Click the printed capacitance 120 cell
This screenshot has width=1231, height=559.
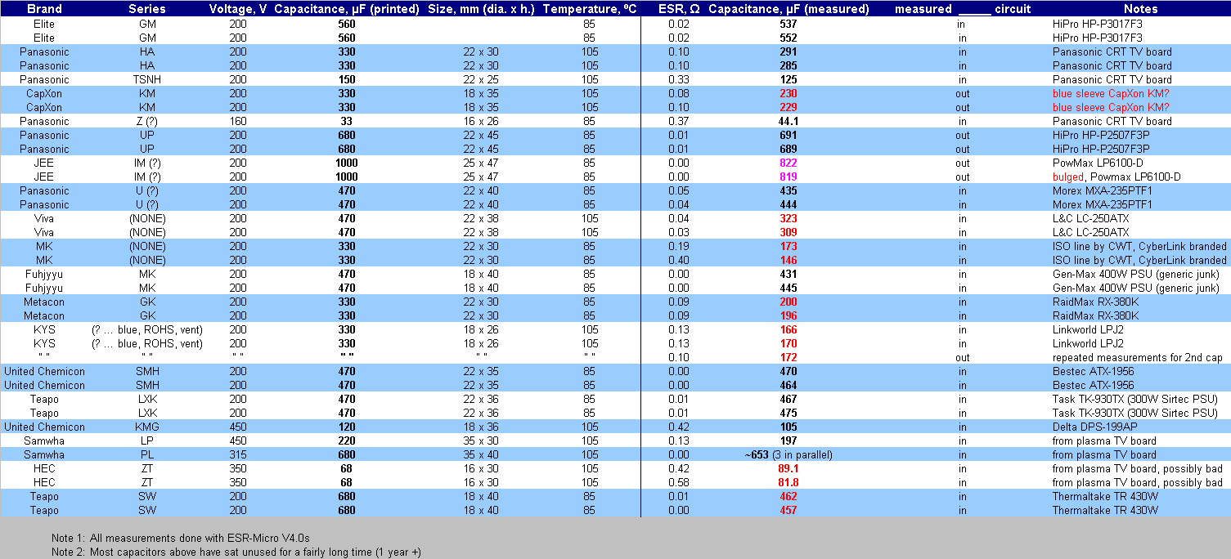(347, 427)
